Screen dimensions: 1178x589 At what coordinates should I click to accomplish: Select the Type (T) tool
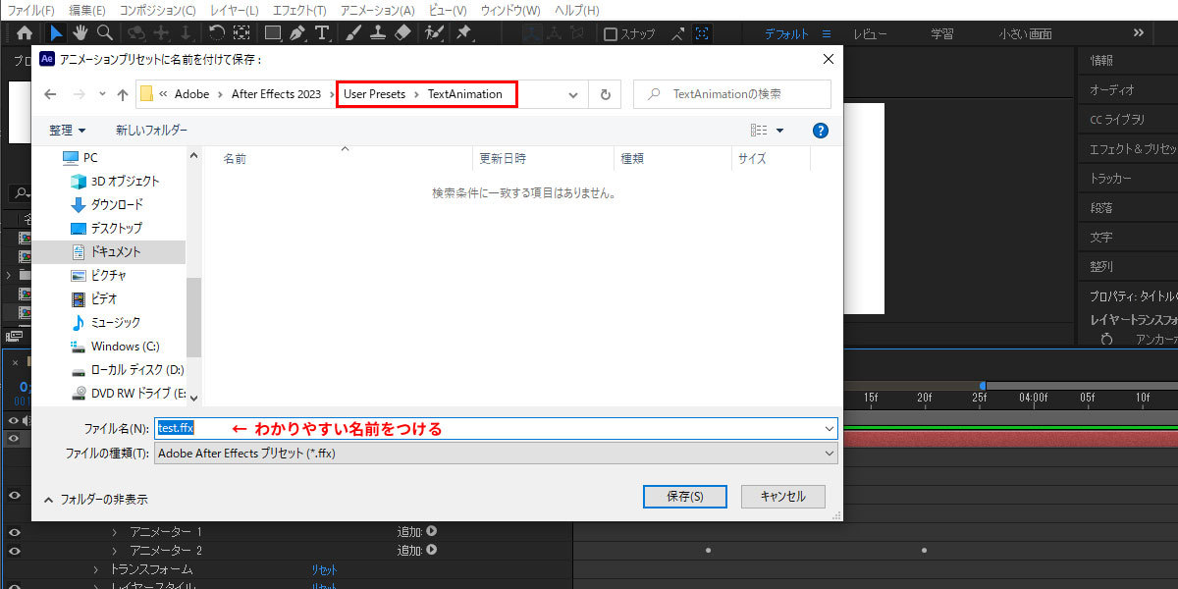click(x=321, y=33)
